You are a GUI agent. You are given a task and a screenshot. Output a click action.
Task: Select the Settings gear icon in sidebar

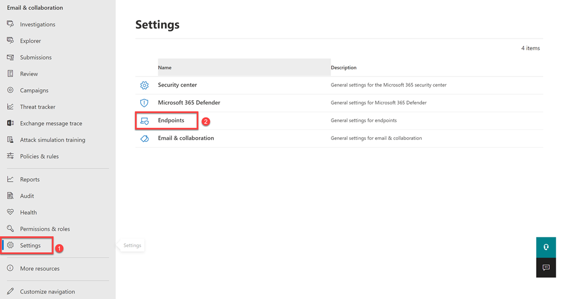point(10,246)
